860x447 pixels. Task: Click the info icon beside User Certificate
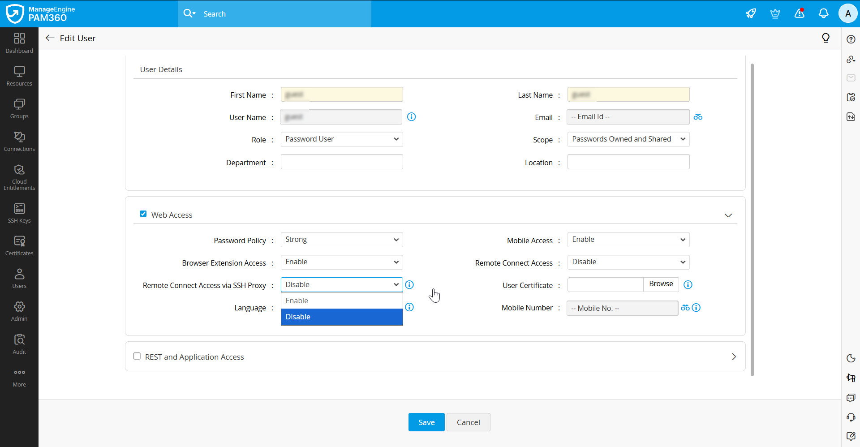pyautogui.click(x=688, y=285)
